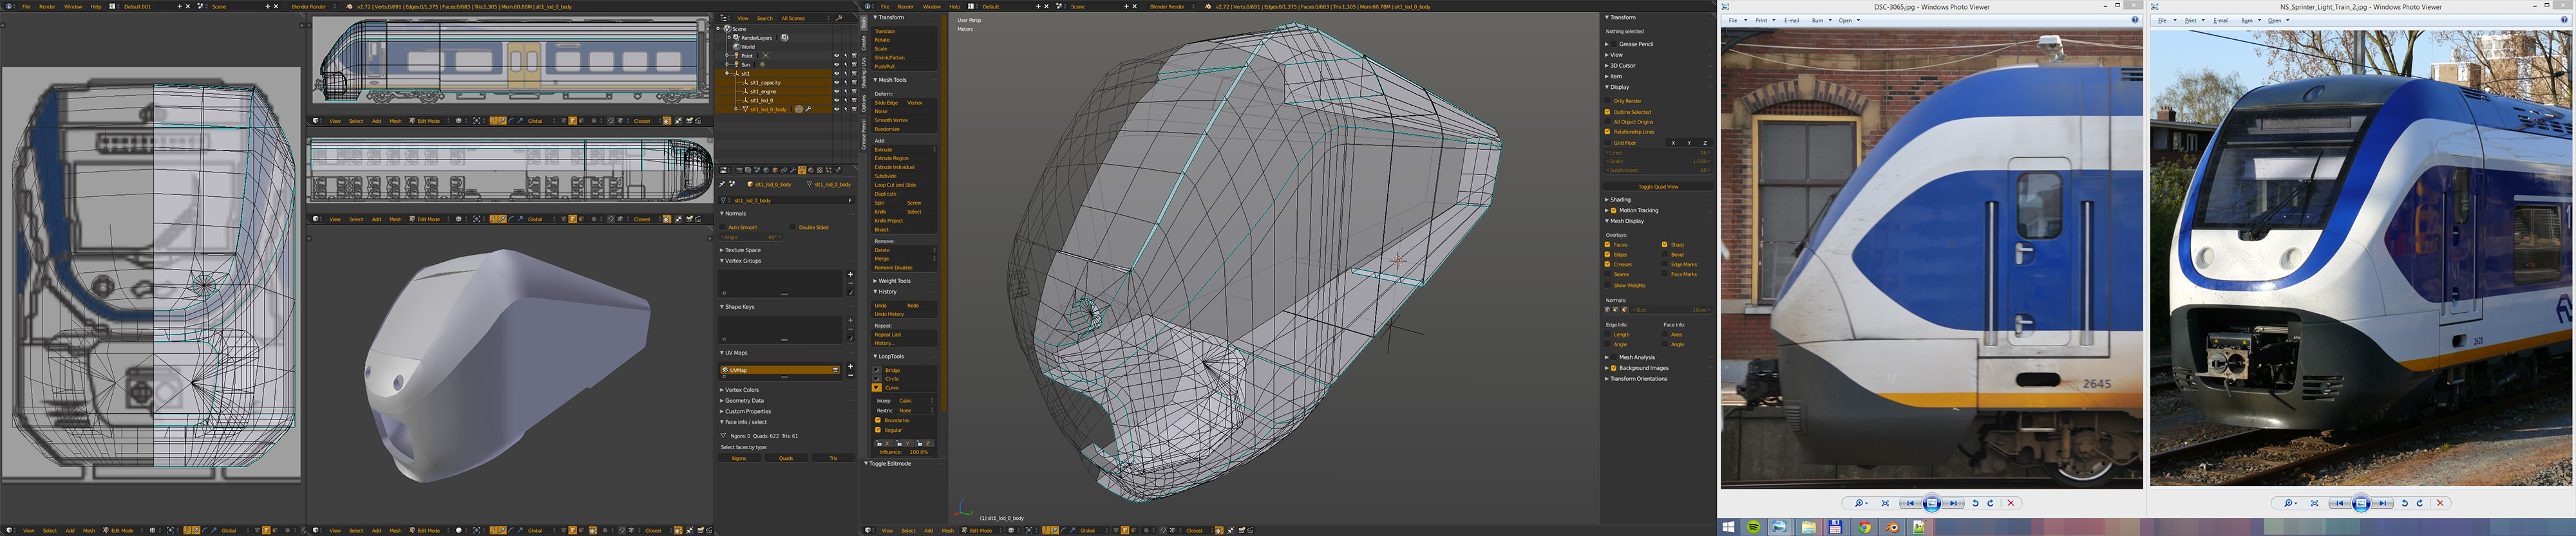Open Google Chrome from the taskbar
2576x536 pixels.
(1865, 527)
